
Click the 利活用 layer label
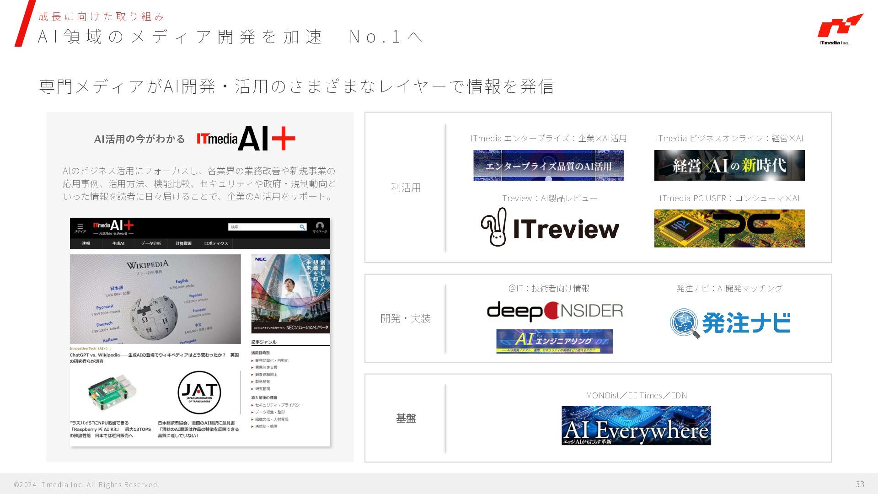pyautogui.click(x=406, y=188)
